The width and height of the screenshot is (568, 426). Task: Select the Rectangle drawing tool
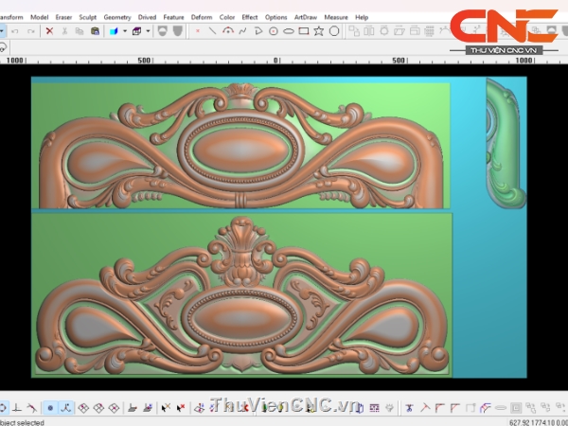point(303,31)
